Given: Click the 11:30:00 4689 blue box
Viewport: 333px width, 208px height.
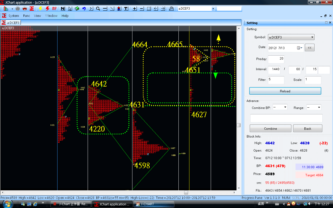Looking at the screenshot, I should pyautogui.click(x=310, y=167).
